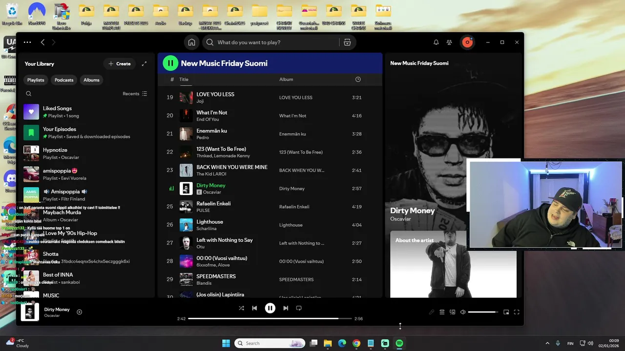
Task: Click the duration clock column header
Action: tap(358, 79)
